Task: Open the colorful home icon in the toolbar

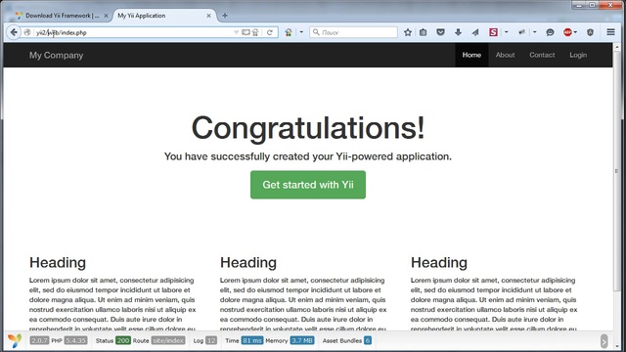Action: (x=289, y=32)
